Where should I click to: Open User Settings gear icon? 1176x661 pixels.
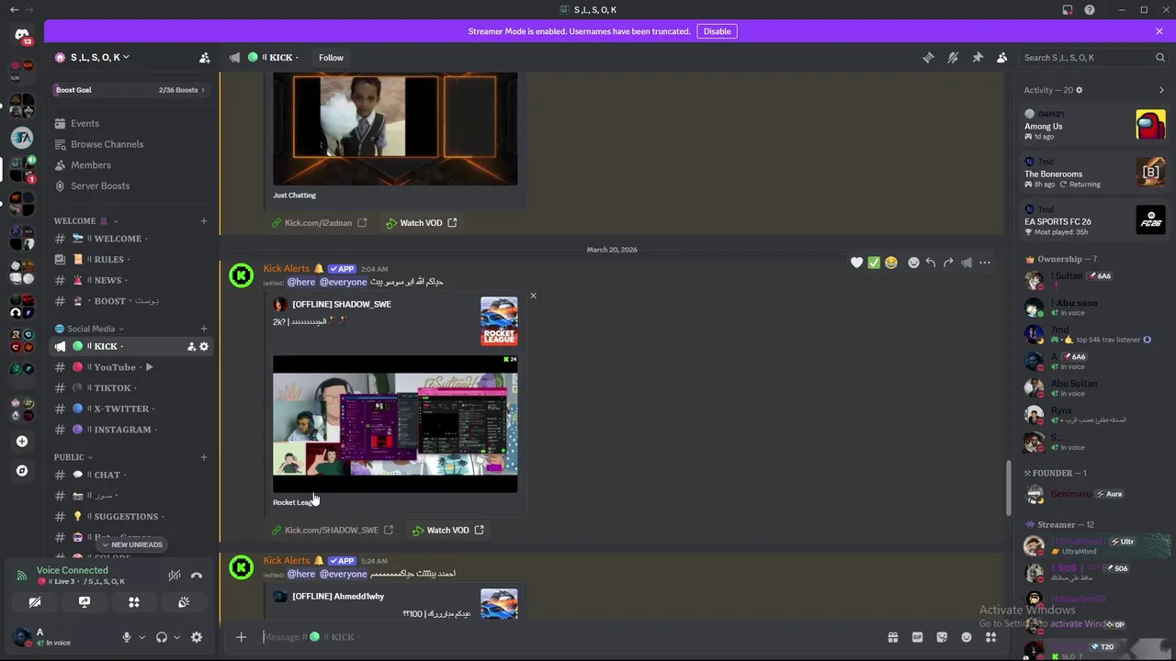click(196, 637)
